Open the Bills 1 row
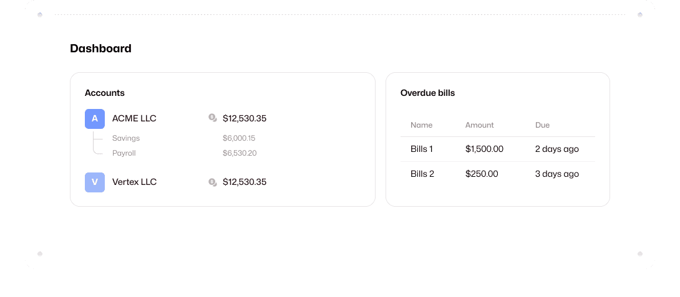 pyautogui.click(x=422, y=149)
